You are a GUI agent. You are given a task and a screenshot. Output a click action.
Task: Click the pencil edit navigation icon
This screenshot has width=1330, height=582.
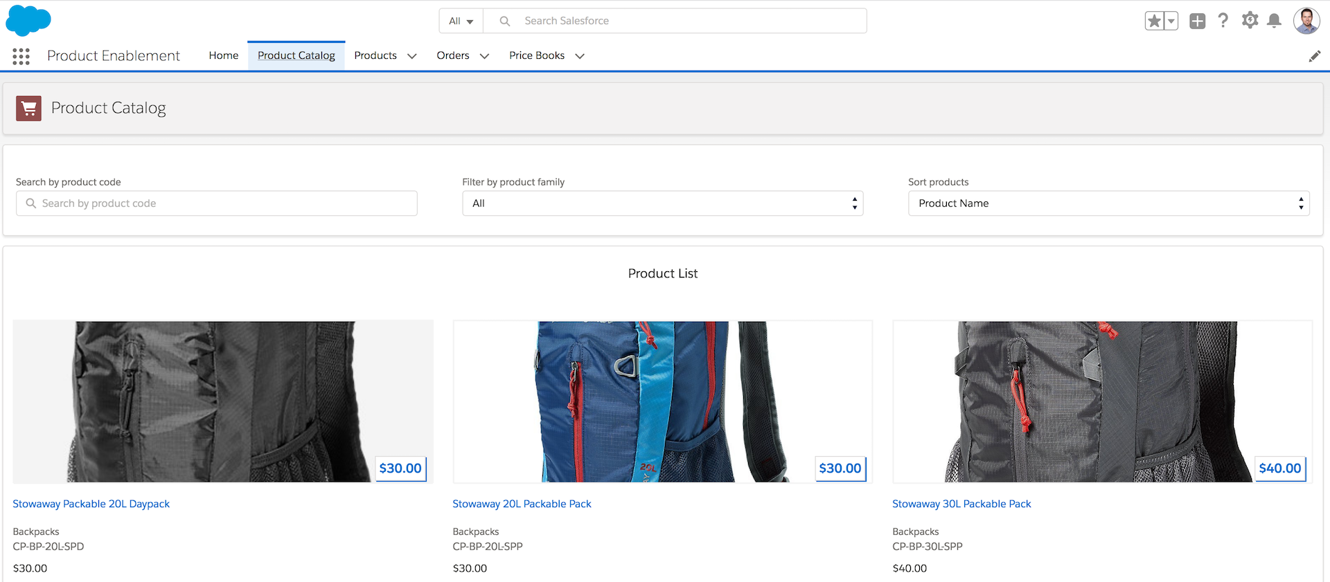pyautogui.click(x=1314, y=56)
